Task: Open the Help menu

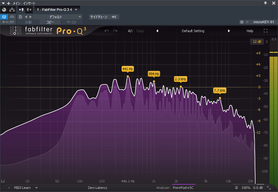Action: tap(250, 31)
